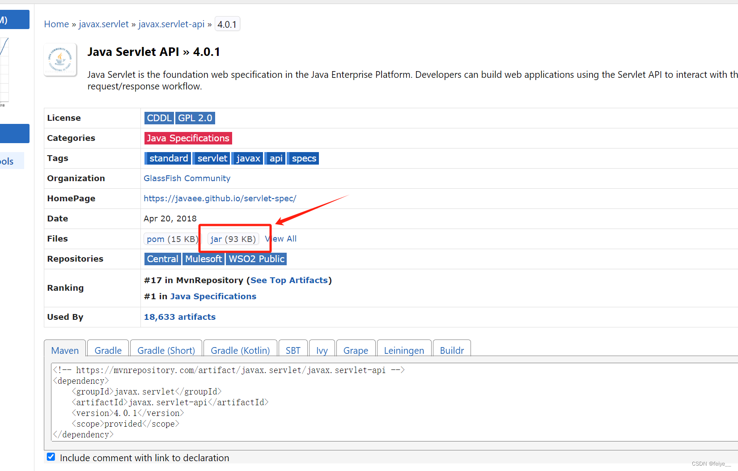Switch to the Gradle (Kotlin) tab
This screenshot has height=471, width=738.
coord(240,350)
